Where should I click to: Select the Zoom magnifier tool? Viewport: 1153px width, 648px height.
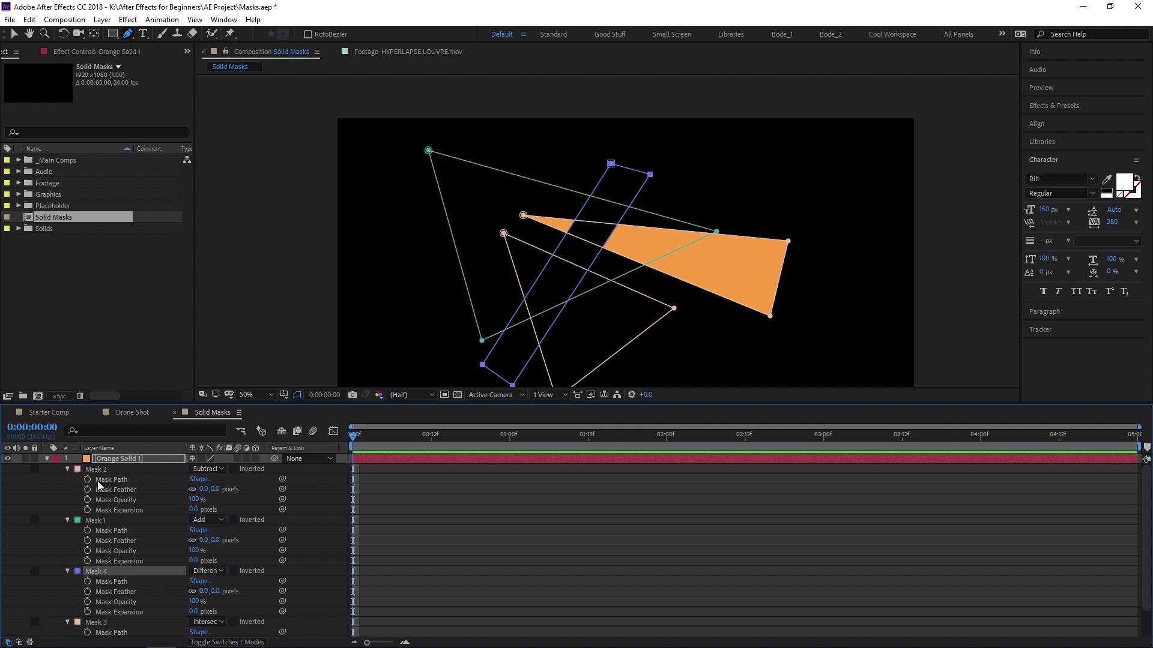(44, 34)
